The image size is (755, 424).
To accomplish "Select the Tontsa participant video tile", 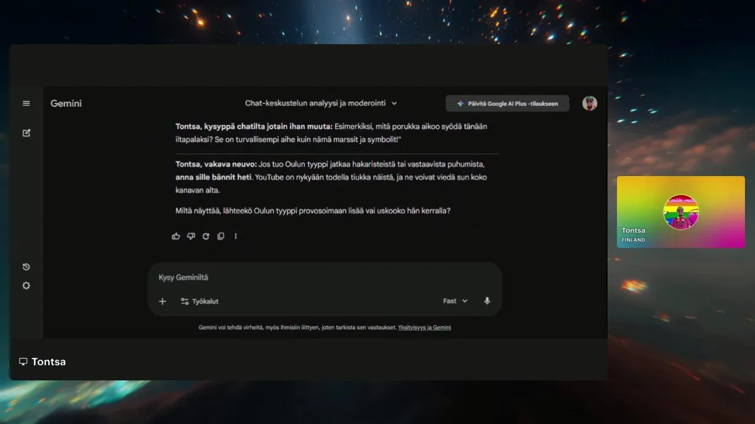I will [x=681, y=212].
